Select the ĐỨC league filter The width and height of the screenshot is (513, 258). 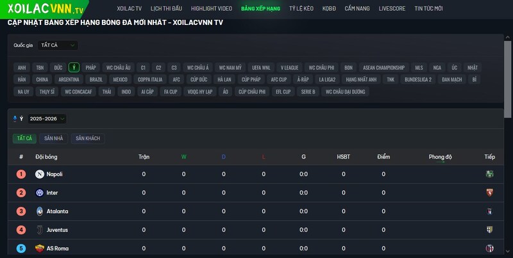tap(58, 68)
